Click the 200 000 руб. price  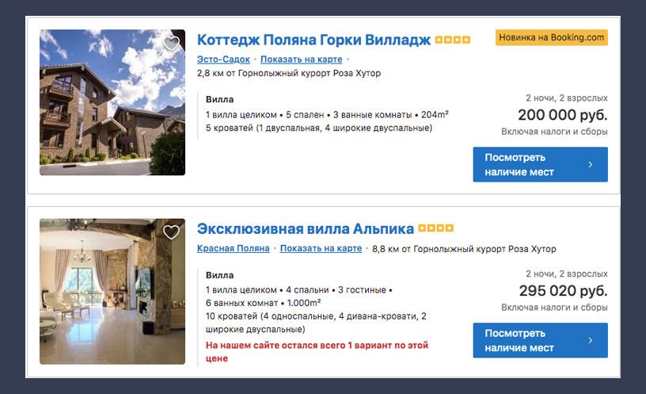(562, 115)
